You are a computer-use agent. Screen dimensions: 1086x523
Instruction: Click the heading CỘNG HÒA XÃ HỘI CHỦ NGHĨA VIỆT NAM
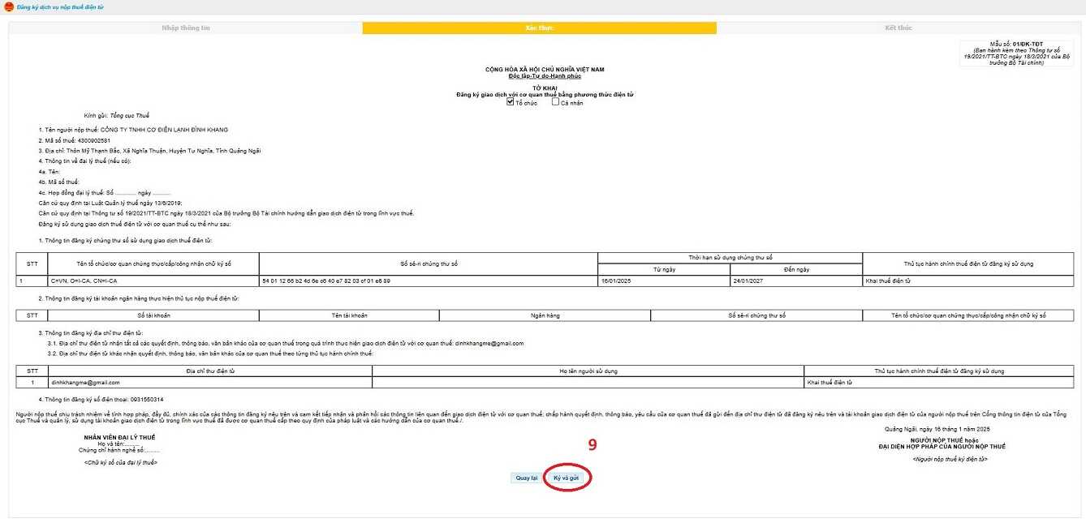[x=545, y=70]
